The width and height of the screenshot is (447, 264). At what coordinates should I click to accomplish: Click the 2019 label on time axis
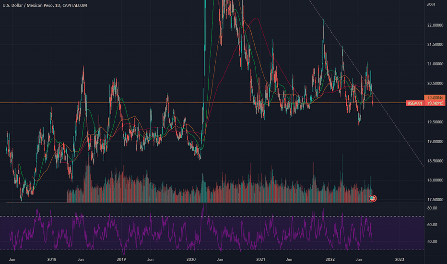[x=121, y=259]
